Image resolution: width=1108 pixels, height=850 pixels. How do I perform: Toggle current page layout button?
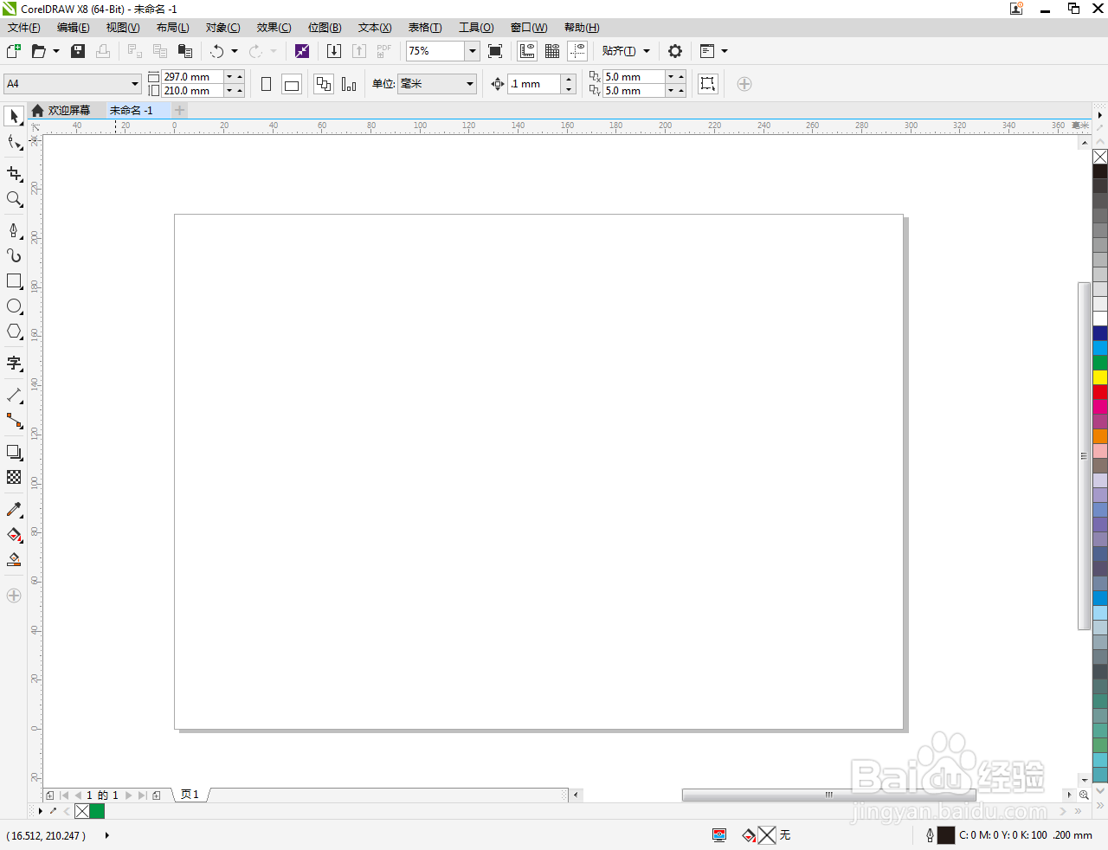coord(349,84)
